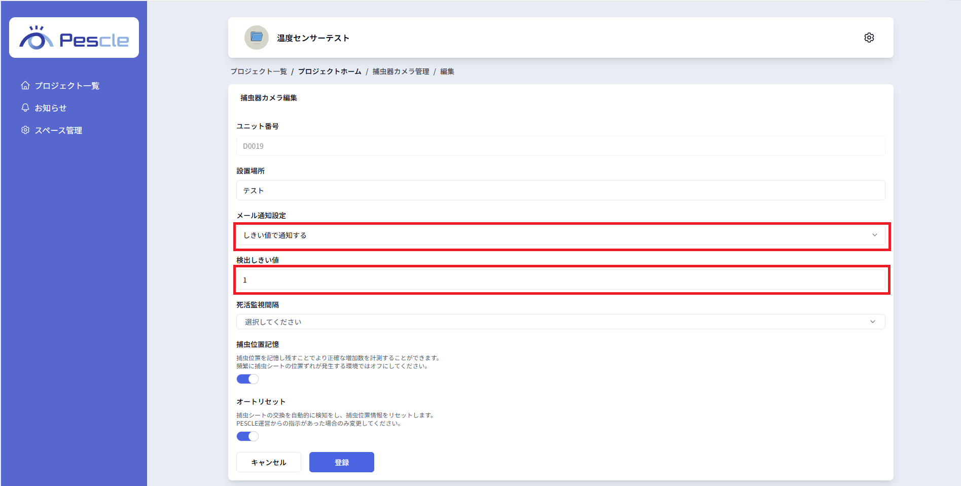
Task: Open 捕虫器カメラ管理 breadcrumb link
Action: point(401,72)
